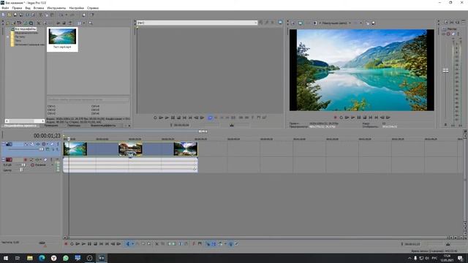The width and height of the screenshot is (468, 263).
Task: Open preview quality dropdown Наилучшее (авто)
Action: 336,23
